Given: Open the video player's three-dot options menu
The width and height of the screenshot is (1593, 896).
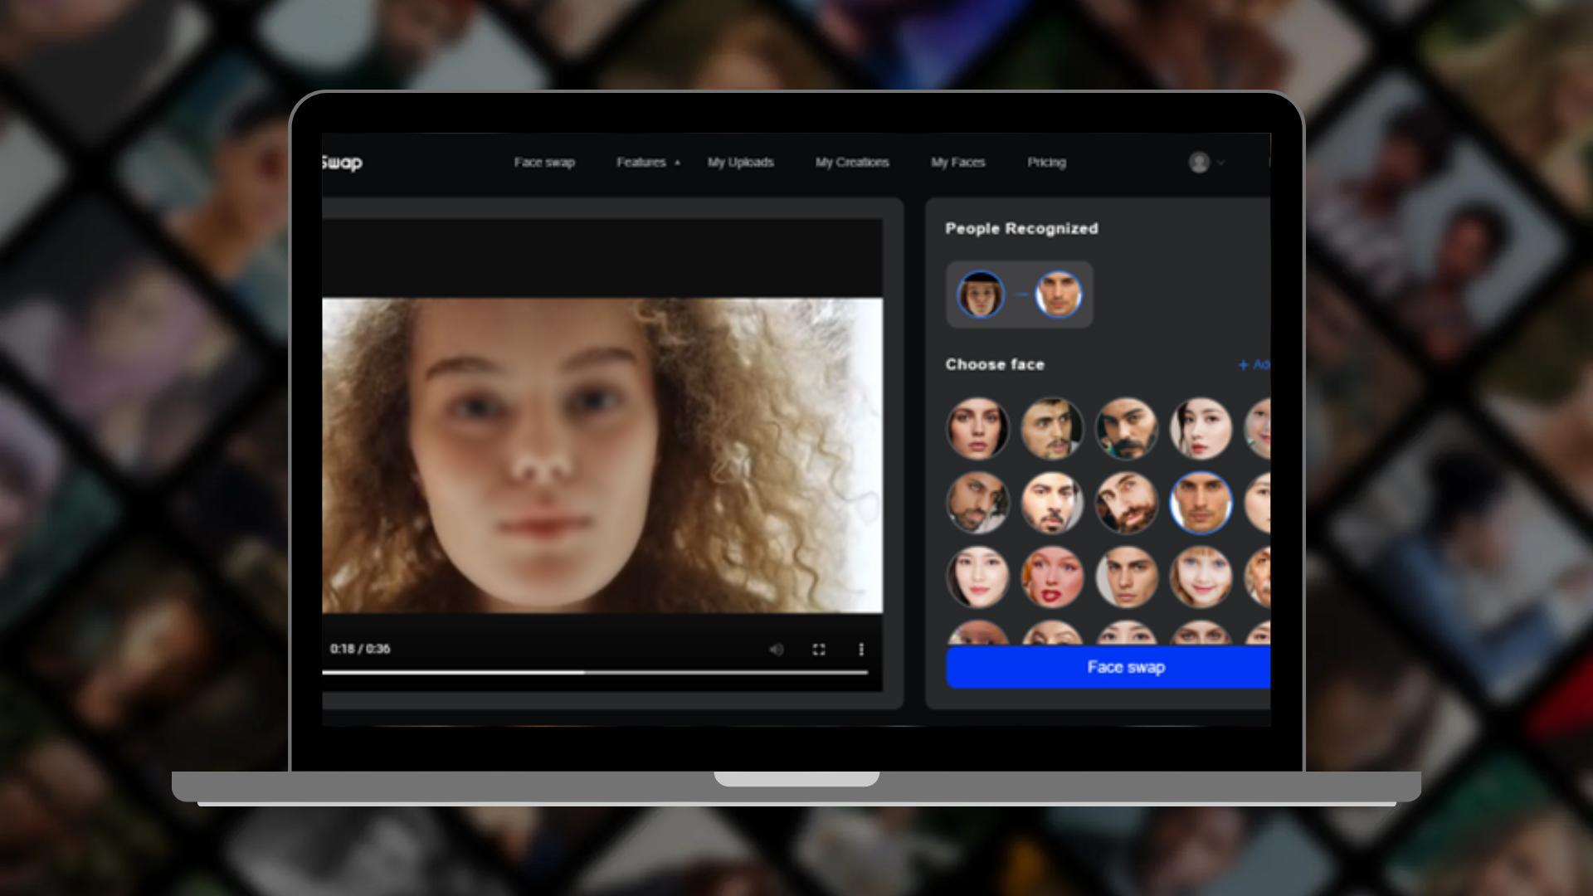Looking at the screenshot, I should pos(862,650).
